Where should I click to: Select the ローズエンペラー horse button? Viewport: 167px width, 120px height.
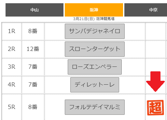[x=95, y=67]
